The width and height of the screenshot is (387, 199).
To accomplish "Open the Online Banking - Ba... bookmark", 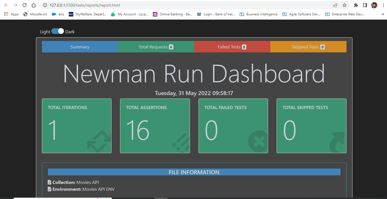I will (172, 14).
